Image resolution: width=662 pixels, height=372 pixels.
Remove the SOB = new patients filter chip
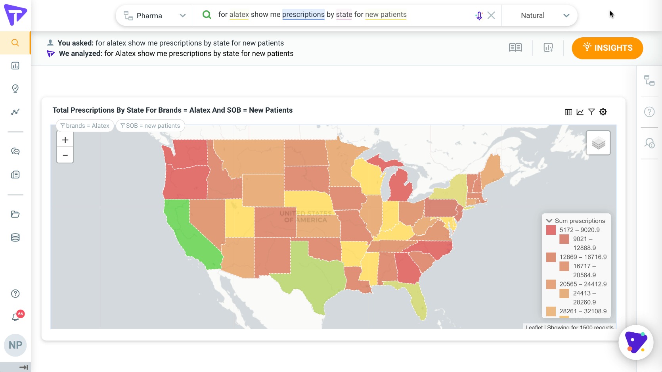(x=151, y=126)
